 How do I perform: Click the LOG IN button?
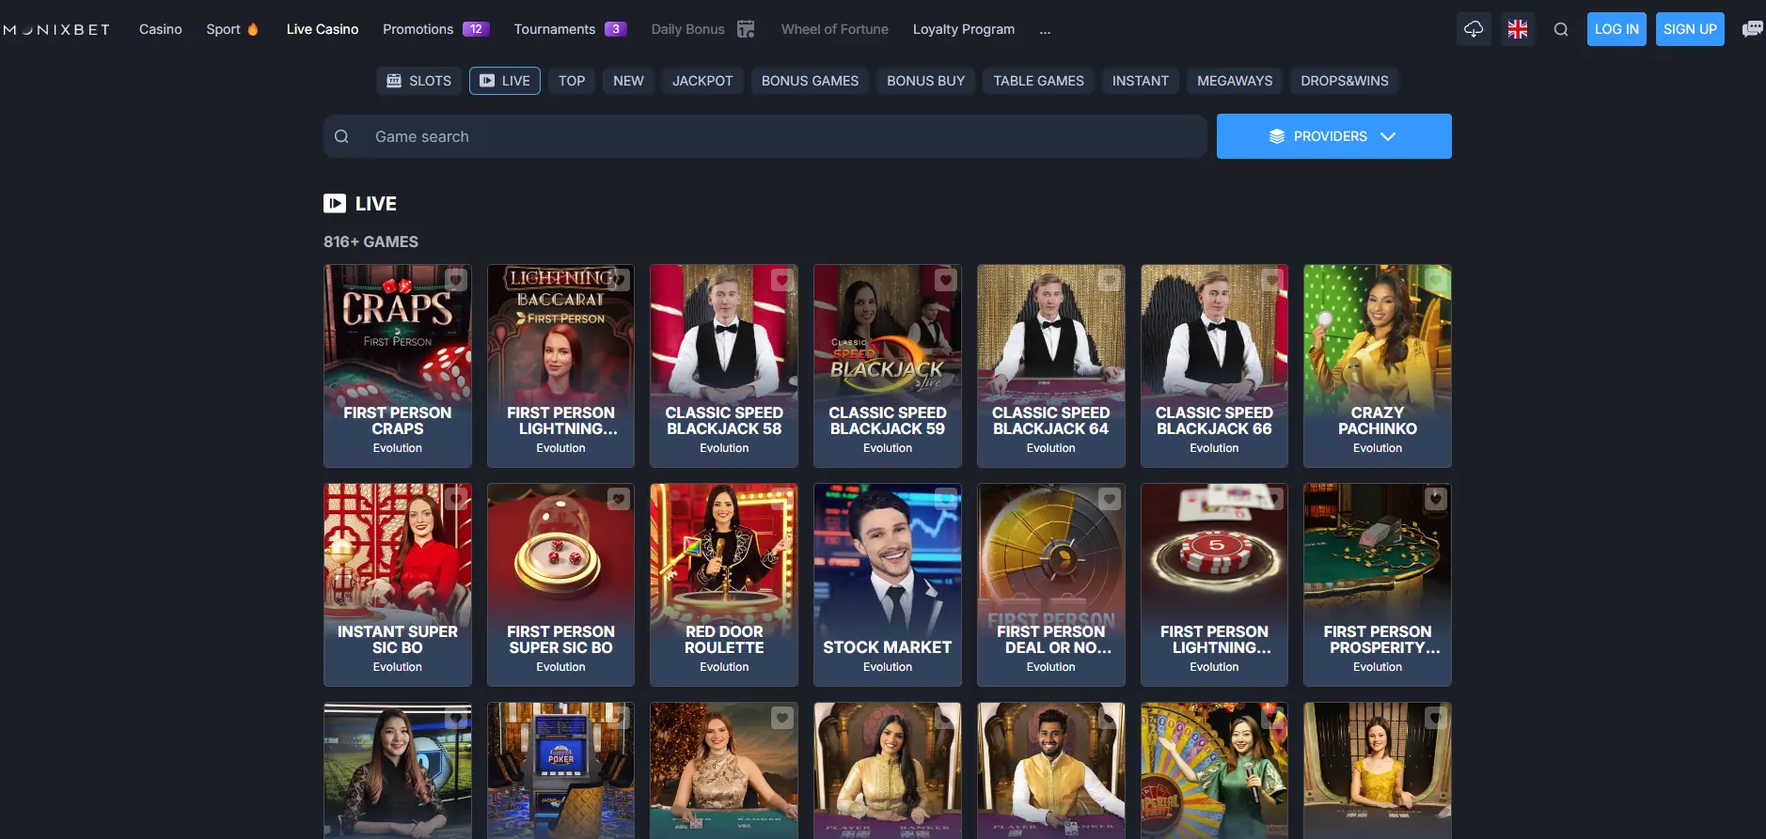tap(1616, 29)
